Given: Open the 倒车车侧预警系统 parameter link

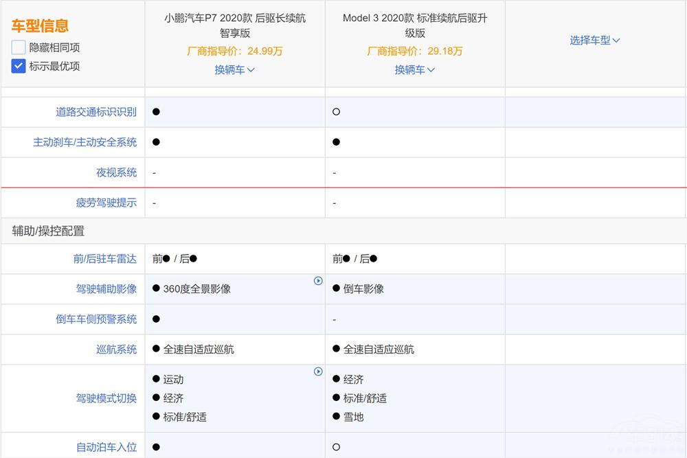Looking at the screenshot, I should click(96, 319).
